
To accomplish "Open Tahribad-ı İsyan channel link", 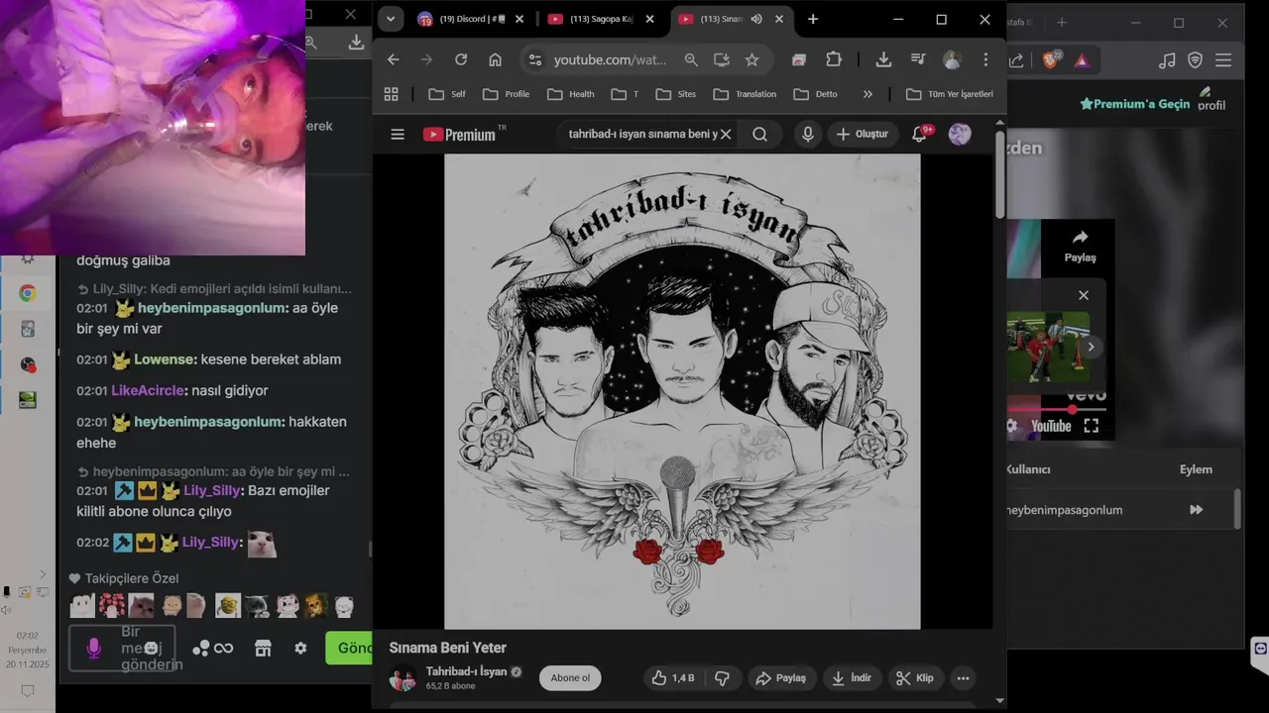I will pyautogui.click(x=466, y=671).
